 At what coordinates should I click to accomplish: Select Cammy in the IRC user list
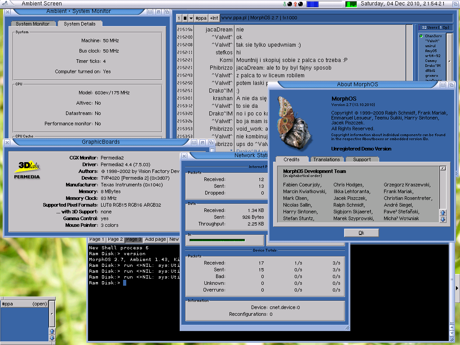click(431, 61)
